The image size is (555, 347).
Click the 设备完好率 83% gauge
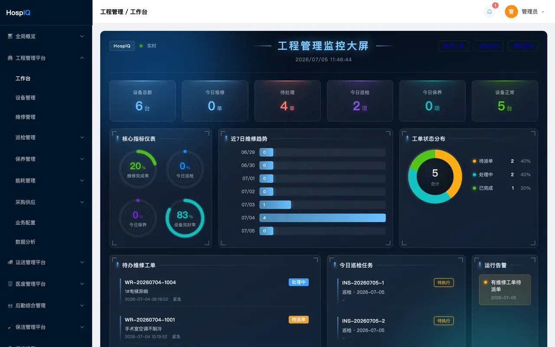[185, 218]
